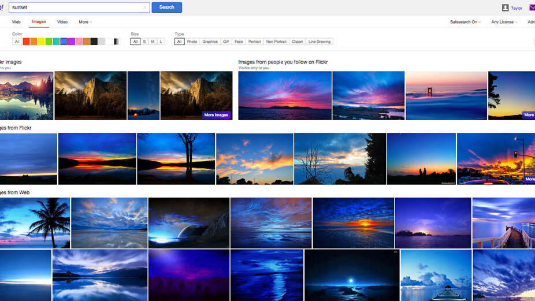Switch to the Video tab
This screenshot has height=301, width=535.
pos(62,22)
